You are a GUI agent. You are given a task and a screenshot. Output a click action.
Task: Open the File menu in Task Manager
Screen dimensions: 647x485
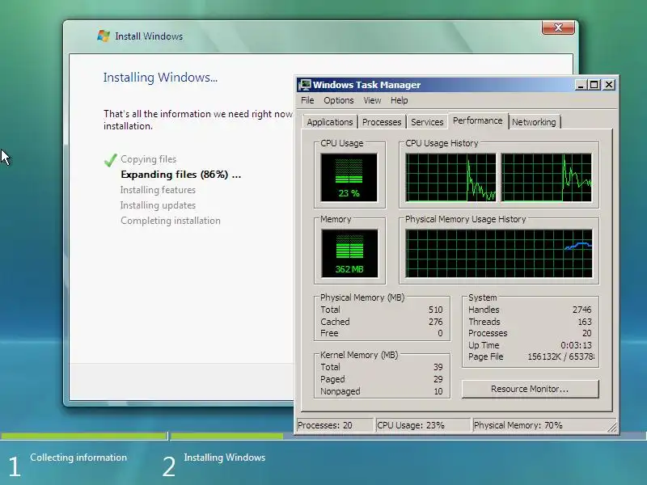tap(307, 100)
